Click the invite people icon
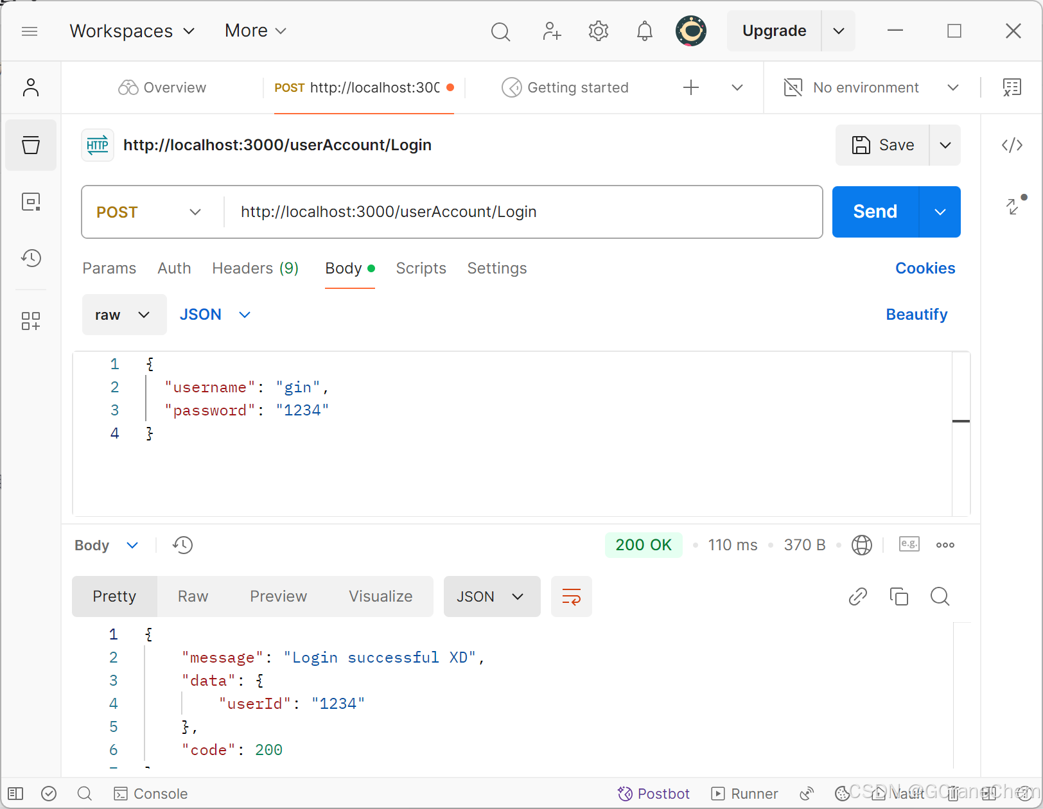 click(x=552, y=31)
